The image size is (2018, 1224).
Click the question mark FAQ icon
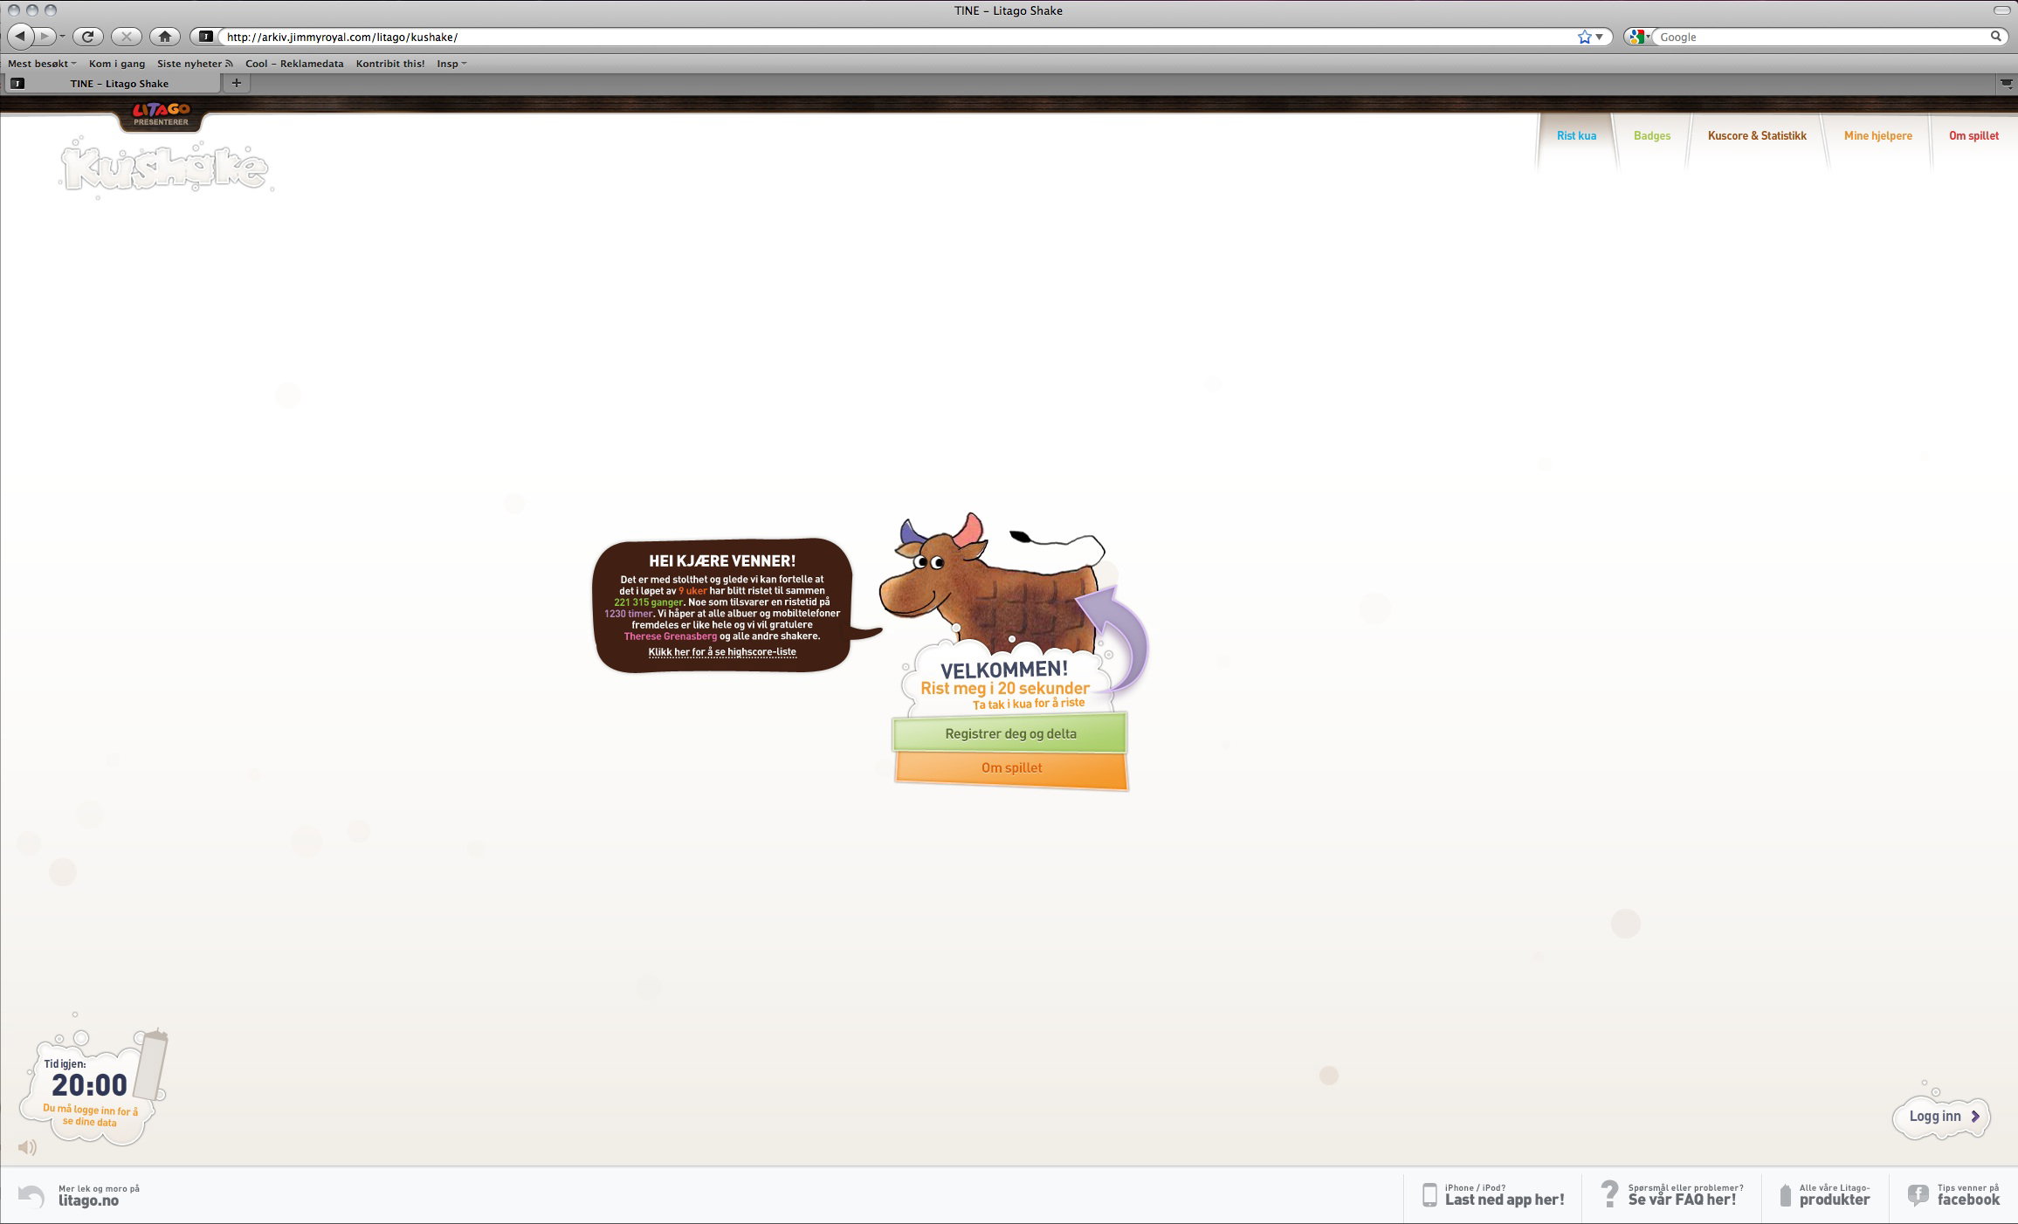pos(1609,1193)
